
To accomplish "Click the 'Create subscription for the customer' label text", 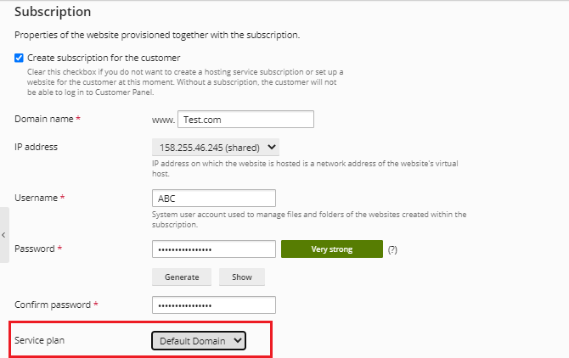I will point(104,58).
